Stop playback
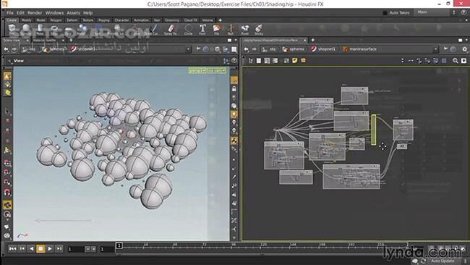Image resolution: width=470 pixels, height=265 pixels. pos(40,249)
